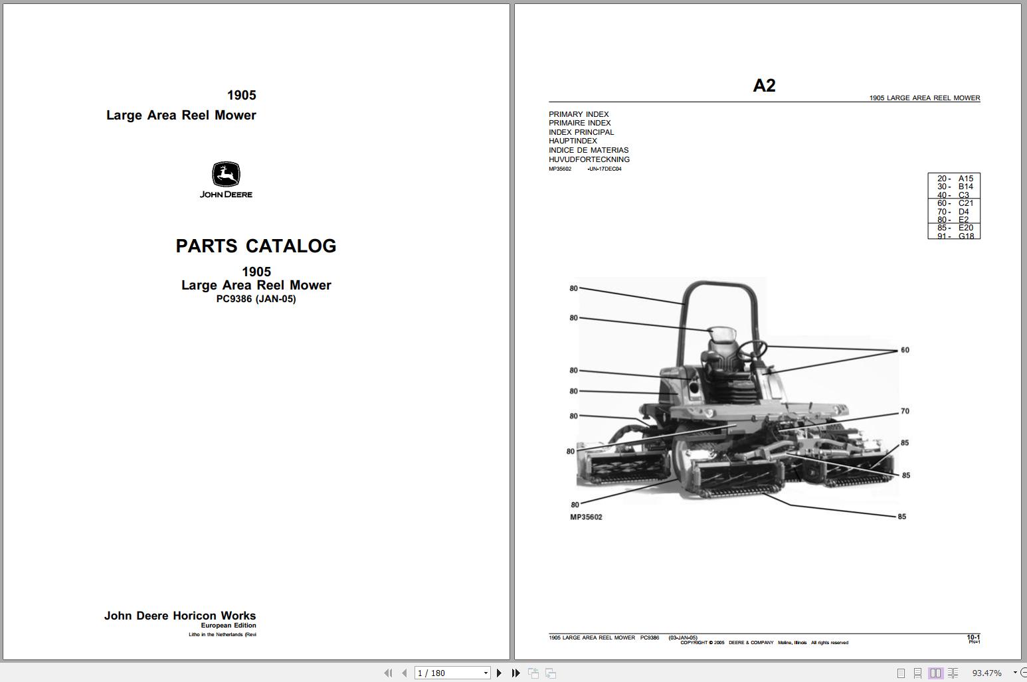Click callout 60 on the mower diagram
Screen dimensions: 1027x682
click(905, 350)
